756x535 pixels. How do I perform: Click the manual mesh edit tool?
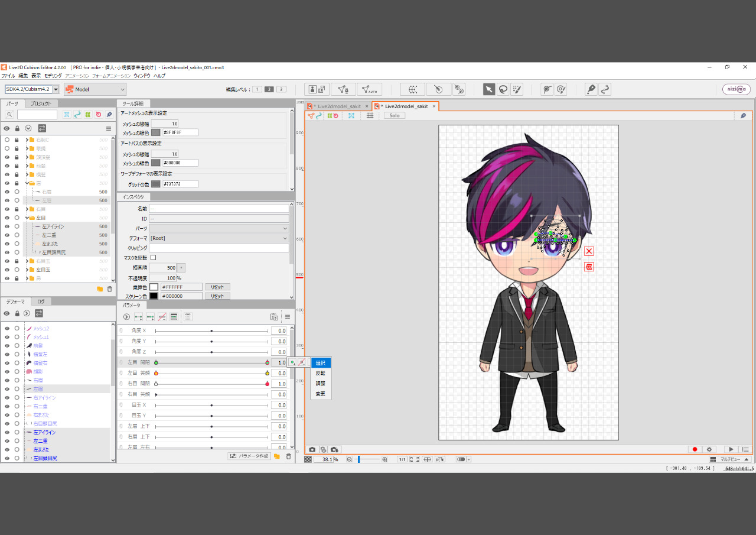(343, 89)
